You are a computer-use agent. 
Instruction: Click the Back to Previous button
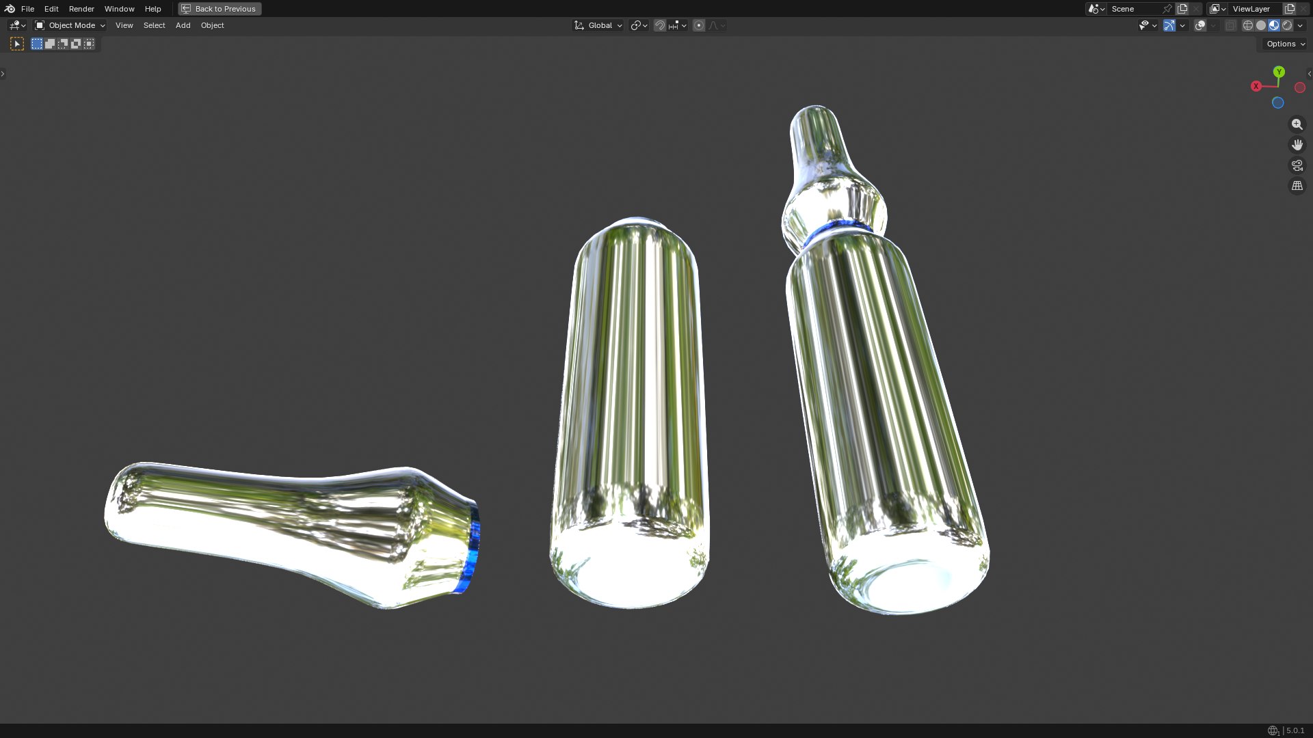(x=220, y=9)
